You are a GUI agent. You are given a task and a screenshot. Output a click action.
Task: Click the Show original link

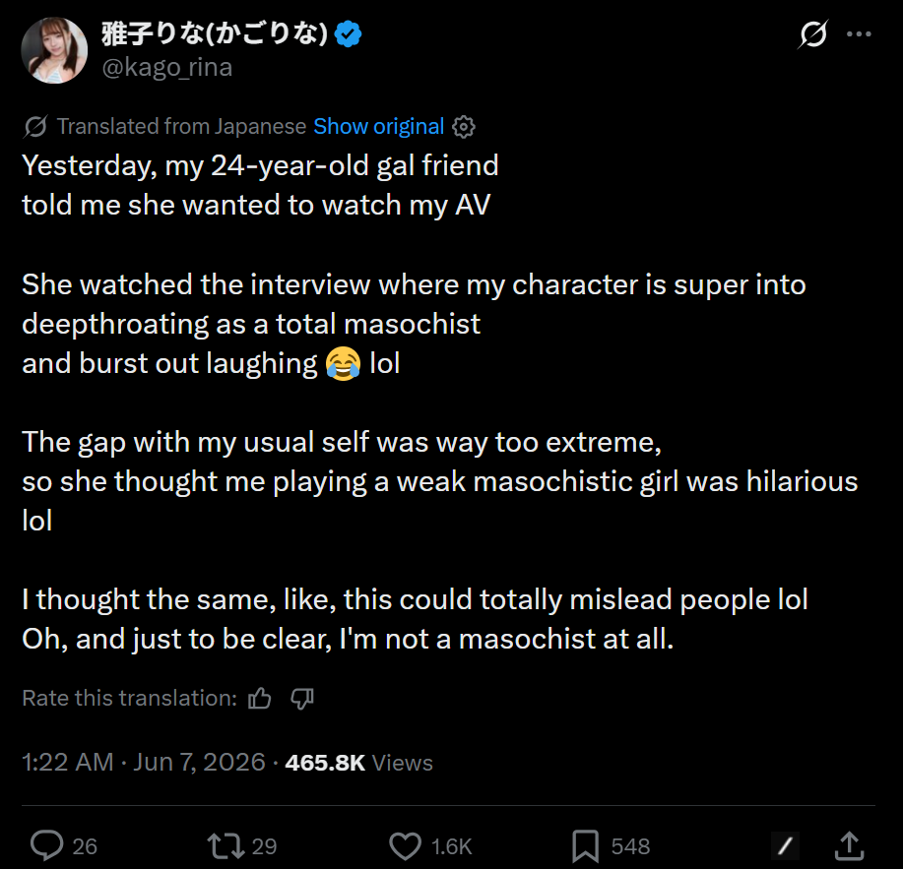pos(378,126)
